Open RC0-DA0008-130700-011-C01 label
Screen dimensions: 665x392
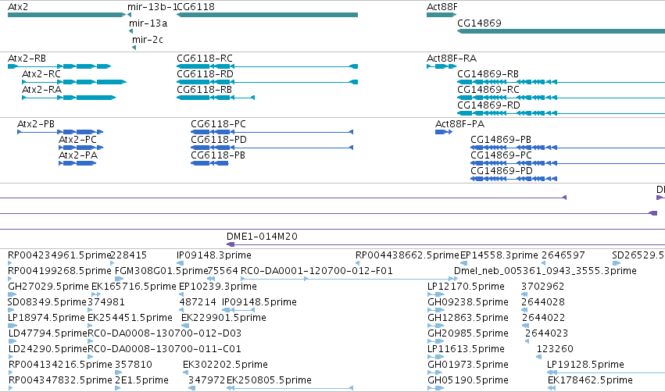164,349
